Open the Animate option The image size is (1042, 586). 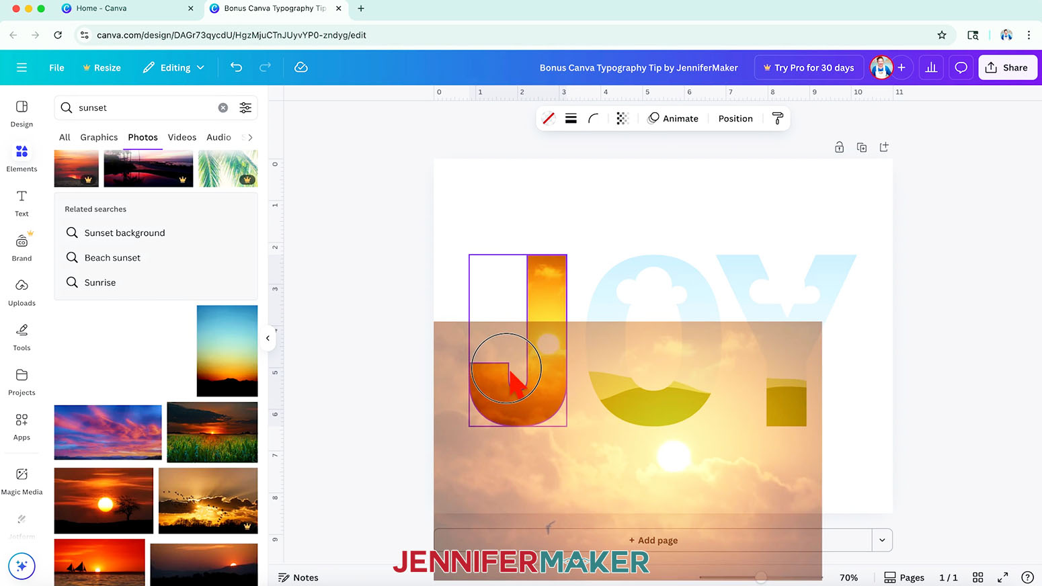click(673, 118)
